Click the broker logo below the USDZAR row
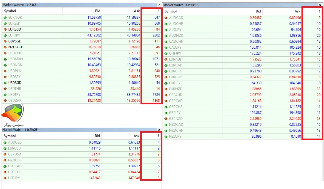This screenshot has width=324, height=189. click(12, 115)
